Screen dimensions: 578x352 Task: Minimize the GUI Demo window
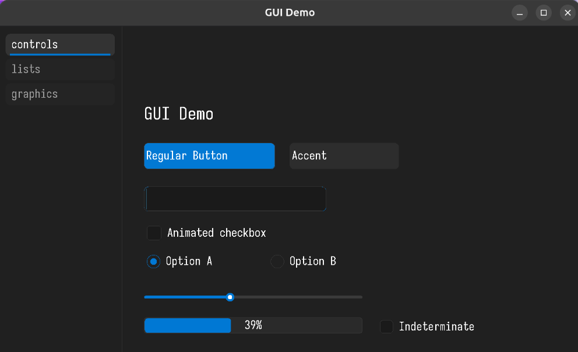tap(519, 13)
